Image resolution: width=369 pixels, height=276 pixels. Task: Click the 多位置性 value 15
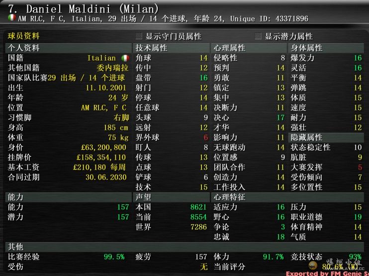coord(358,187)
